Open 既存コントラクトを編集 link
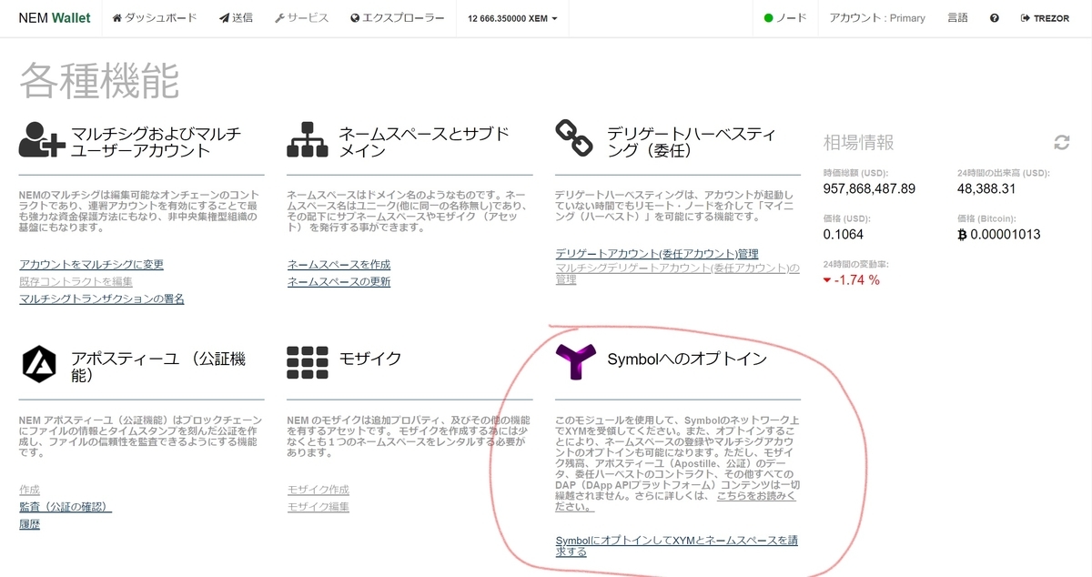The height and width of the screenshot is (577, 1092). (76, 281)
